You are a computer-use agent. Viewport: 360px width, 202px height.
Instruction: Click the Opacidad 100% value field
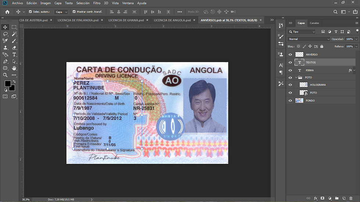click(349, 39)
